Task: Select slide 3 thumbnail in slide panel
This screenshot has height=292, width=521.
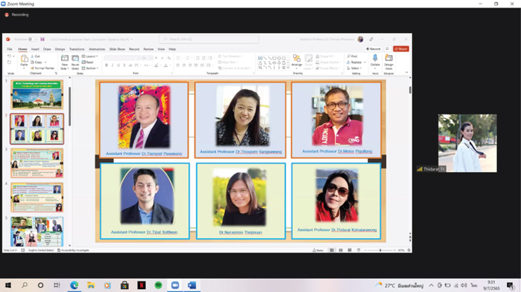Action: coord(37,163)
